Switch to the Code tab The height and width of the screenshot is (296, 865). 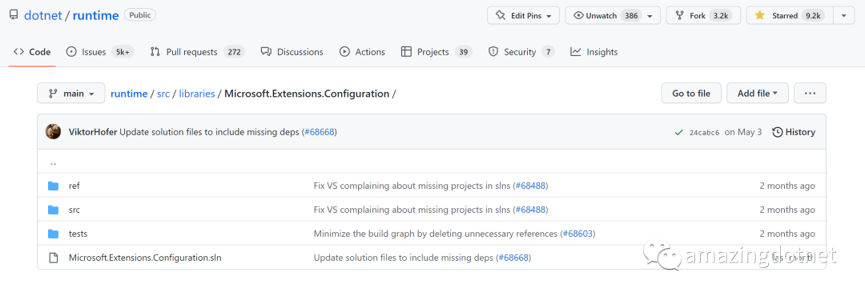(x=32, y=52)
